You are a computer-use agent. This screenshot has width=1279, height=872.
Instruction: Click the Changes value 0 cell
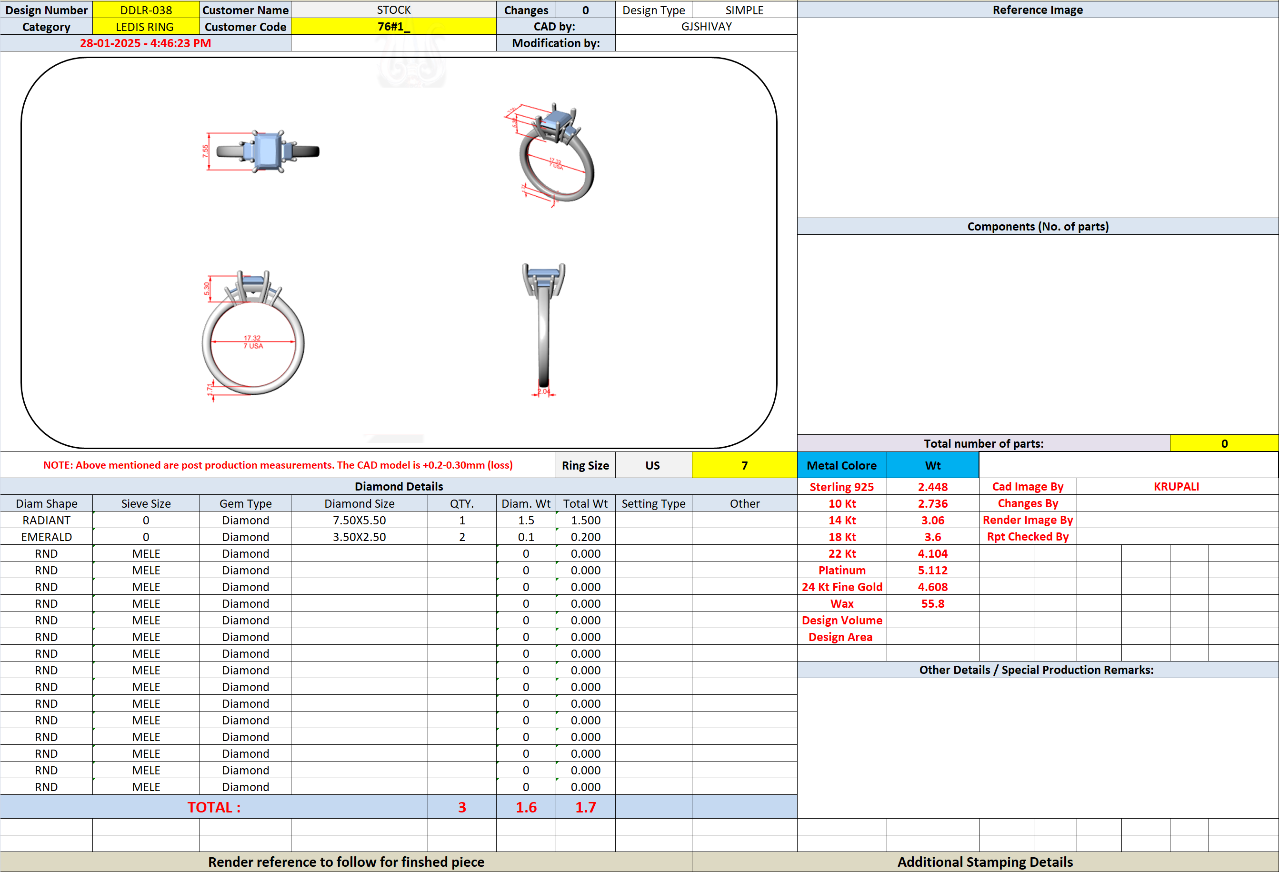586,10
